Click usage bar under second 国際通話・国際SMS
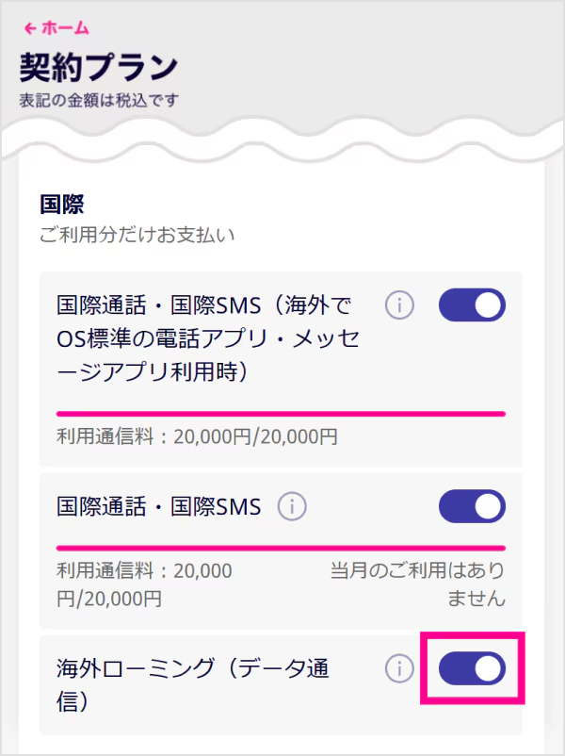The image size is (565, 756). 281,548
